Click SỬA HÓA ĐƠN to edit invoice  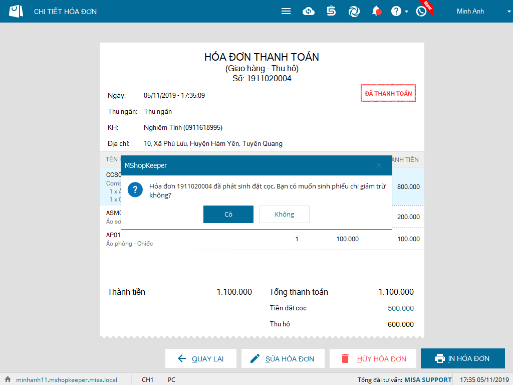click(283, 358)
